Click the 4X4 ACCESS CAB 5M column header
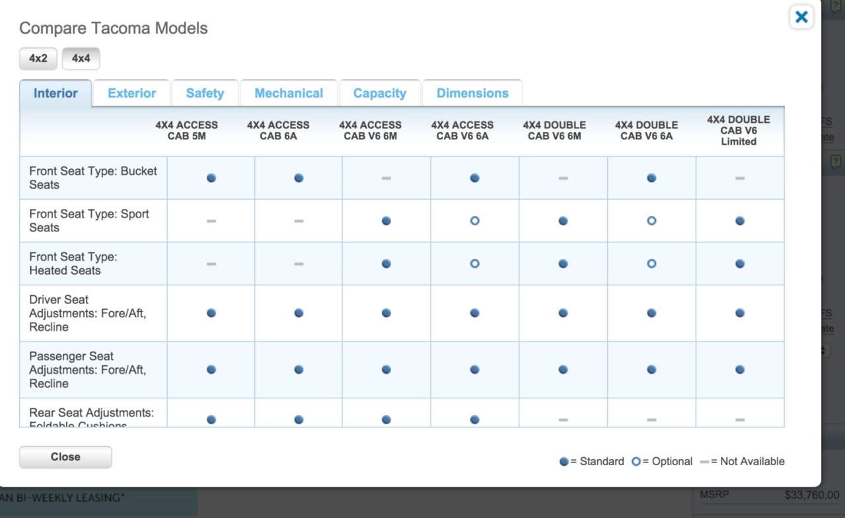The width and height of the screenshot is (845, 518). click(186, 130)
